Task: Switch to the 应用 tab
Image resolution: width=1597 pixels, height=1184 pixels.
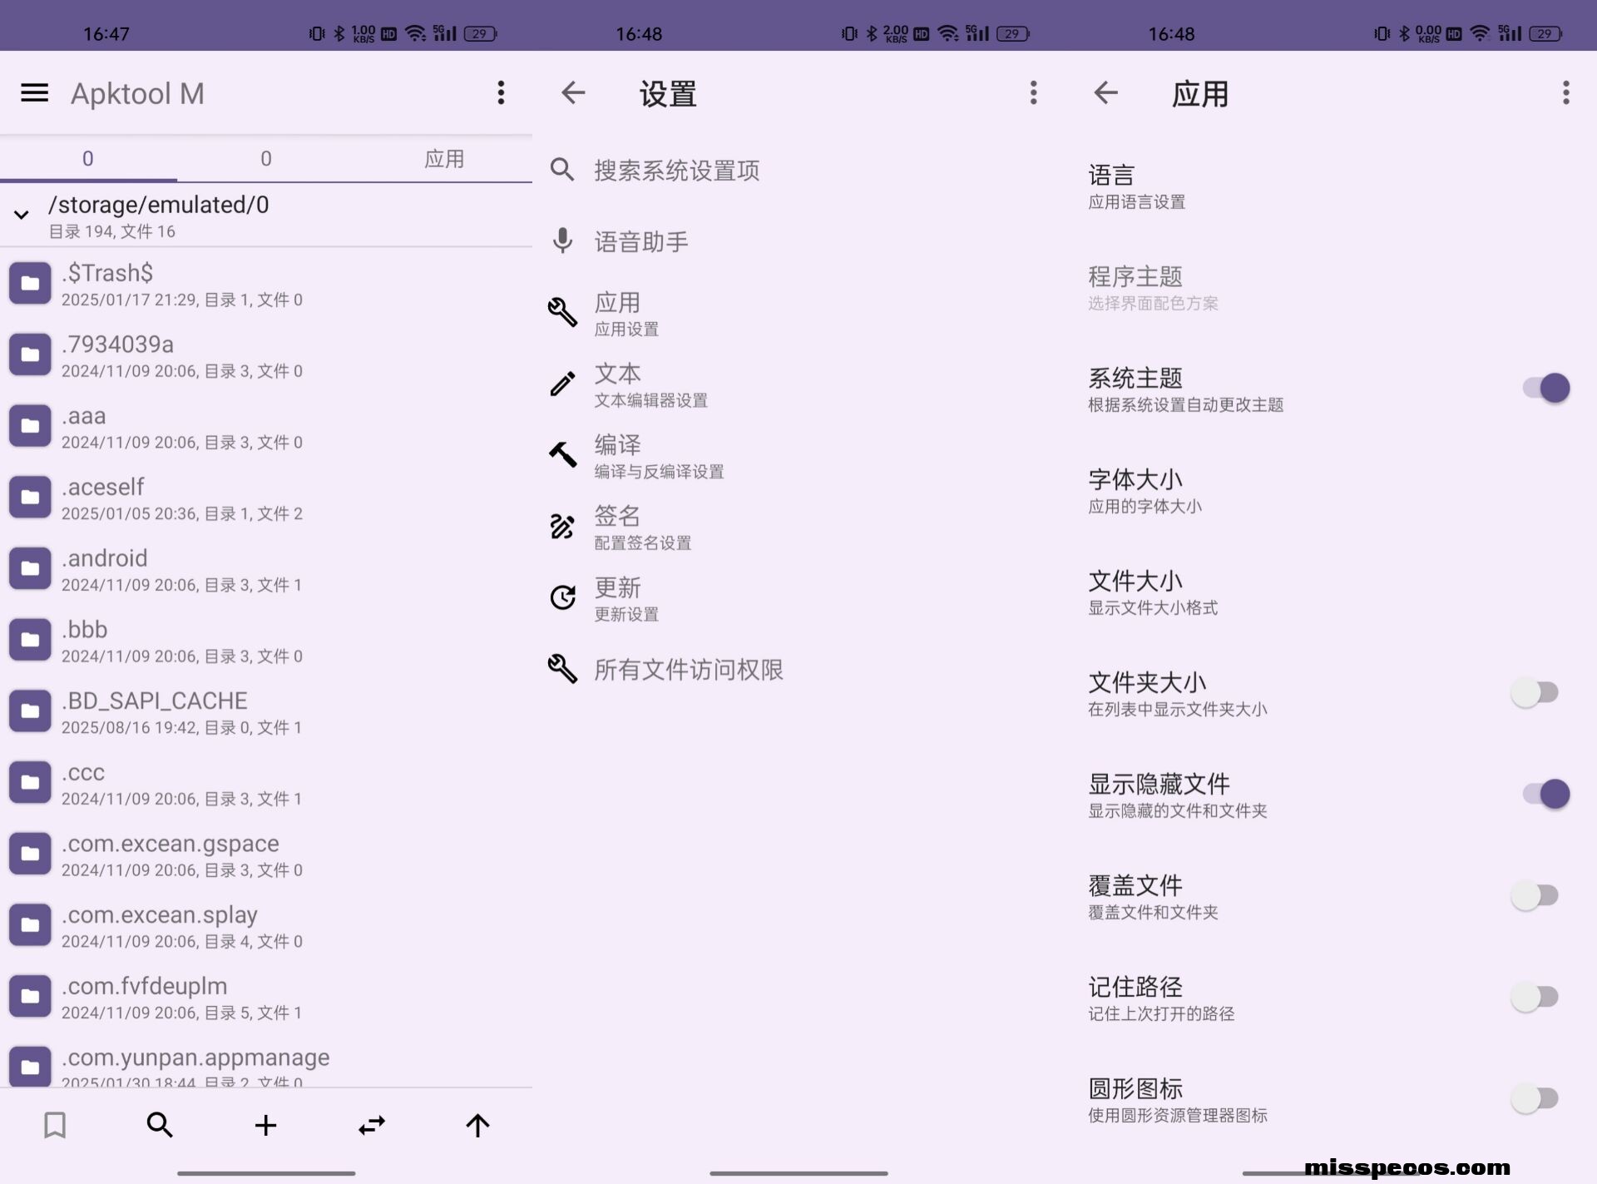Action: coord(443,158)
